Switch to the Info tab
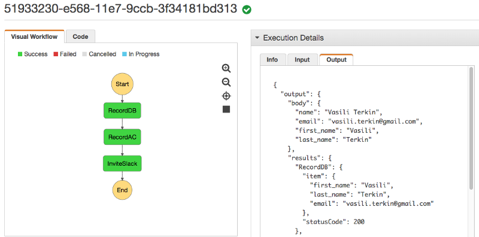The image size is (479, 237). tap(272, 60)
